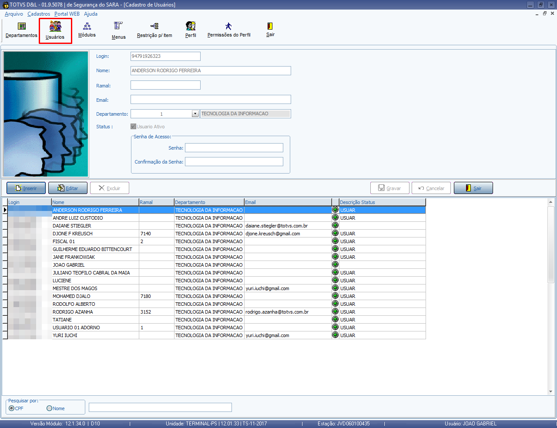The width and height of the screenshot is (557, 428).
Task: Select email djone.kreusch@gmail.com cell
Action: [288, 233]
